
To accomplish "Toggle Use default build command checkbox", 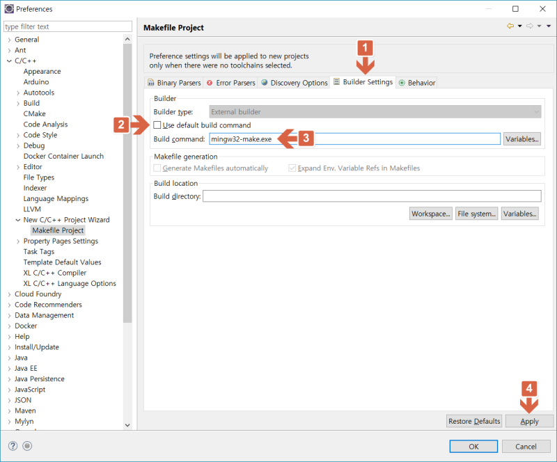I will tap(157, 125).
